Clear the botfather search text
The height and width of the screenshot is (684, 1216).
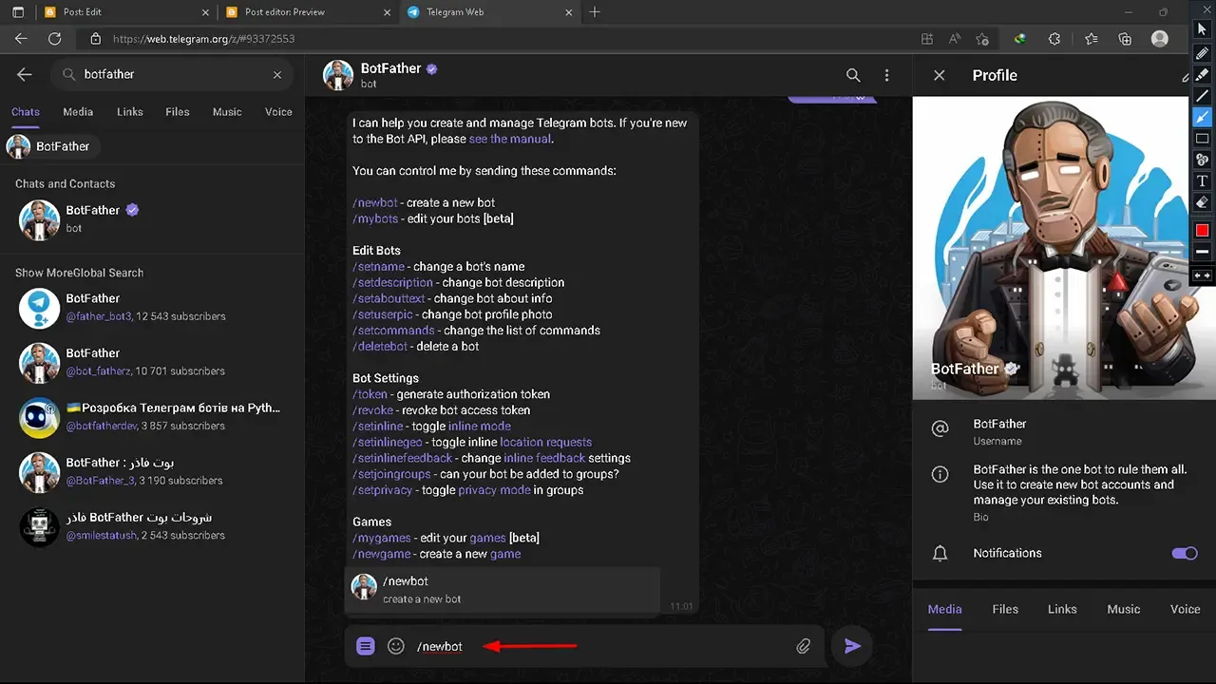(x=277, y=74)
